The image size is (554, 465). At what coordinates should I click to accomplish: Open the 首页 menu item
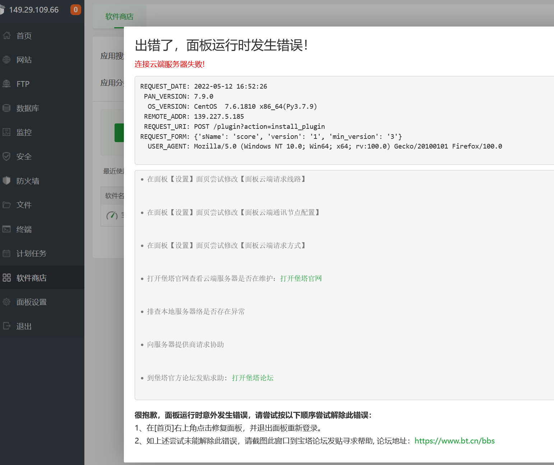pyautogui.click(x=42, y=36)
